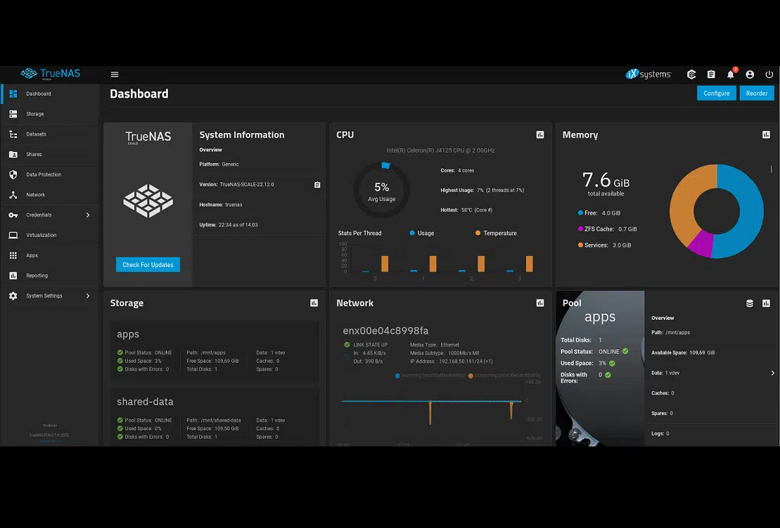Click the memory usage donut chart
This screenshot has width=780, height=528.
[x=716, y=211]
